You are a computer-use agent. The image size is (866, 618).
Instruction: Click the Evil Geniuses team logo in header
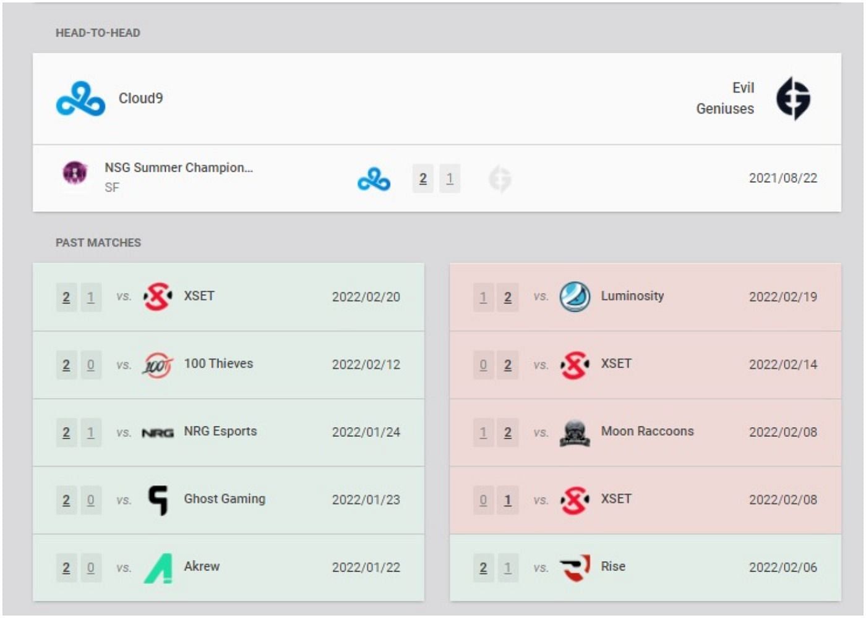pyautogui.click(x=794, y=98)
